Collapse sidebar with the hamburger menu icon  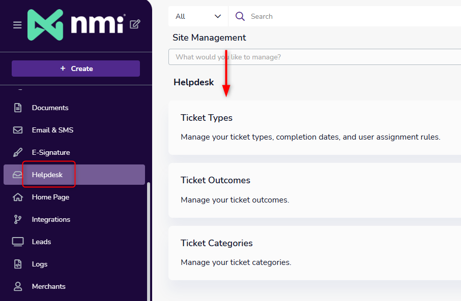(x=17, y=25)
